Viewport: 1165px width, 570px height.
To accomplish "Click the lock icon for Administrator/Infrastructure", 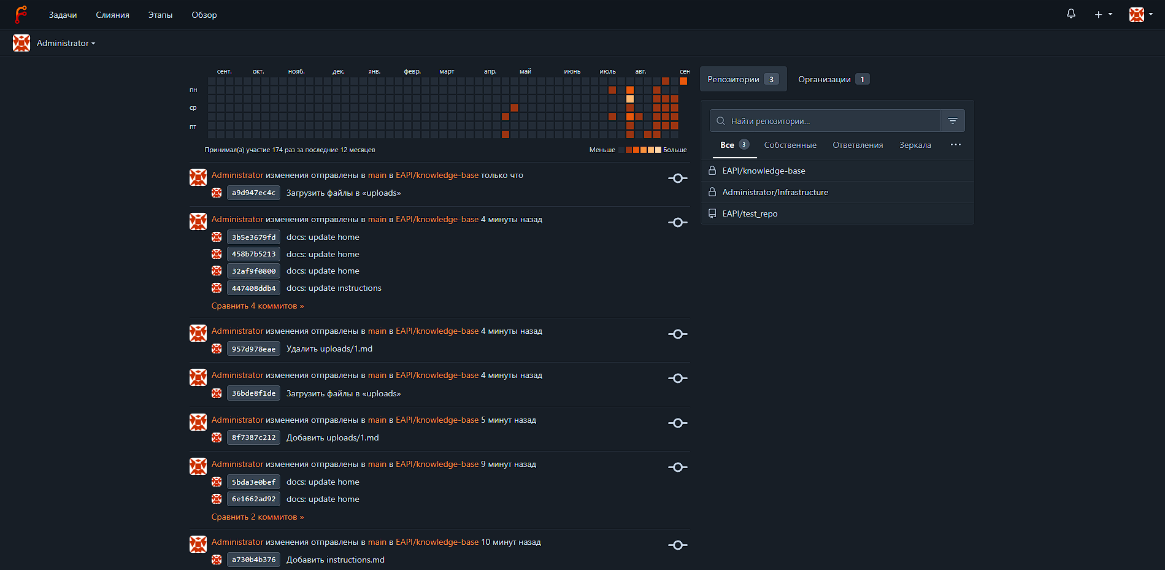I will [712, 192].
